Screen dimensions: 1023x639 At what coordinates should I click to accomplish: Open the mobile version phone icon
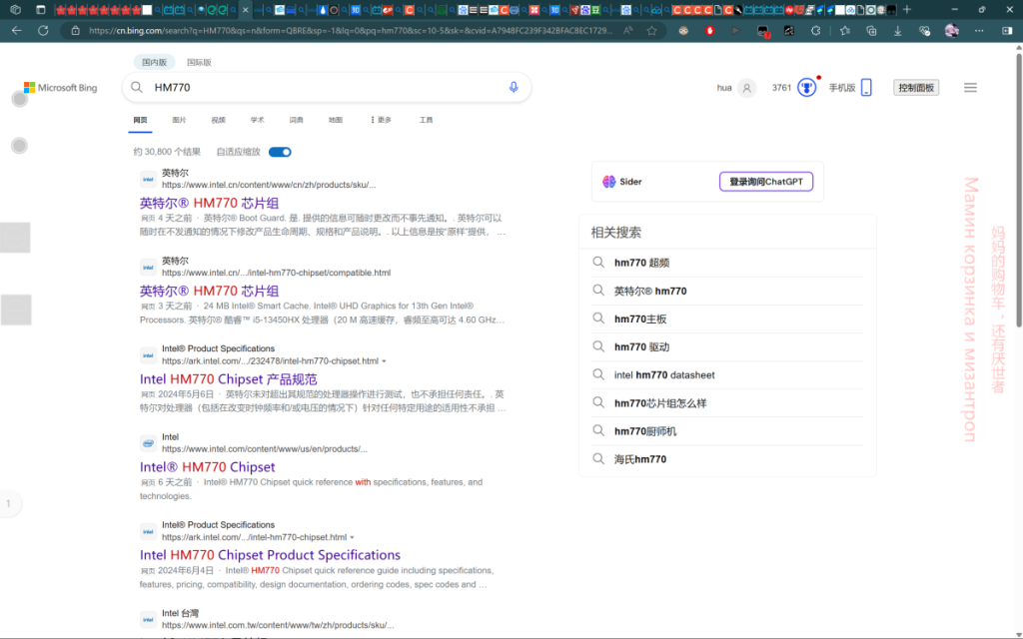pyautogui.click(x=866, y=88)
